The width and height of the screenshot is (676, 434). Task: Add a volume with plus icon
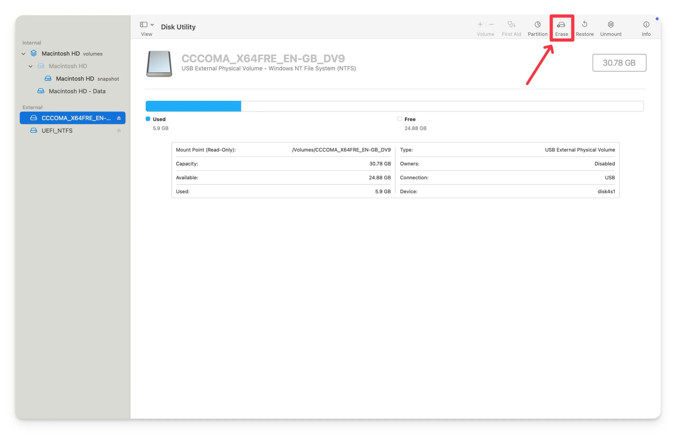tap(480, 25)
